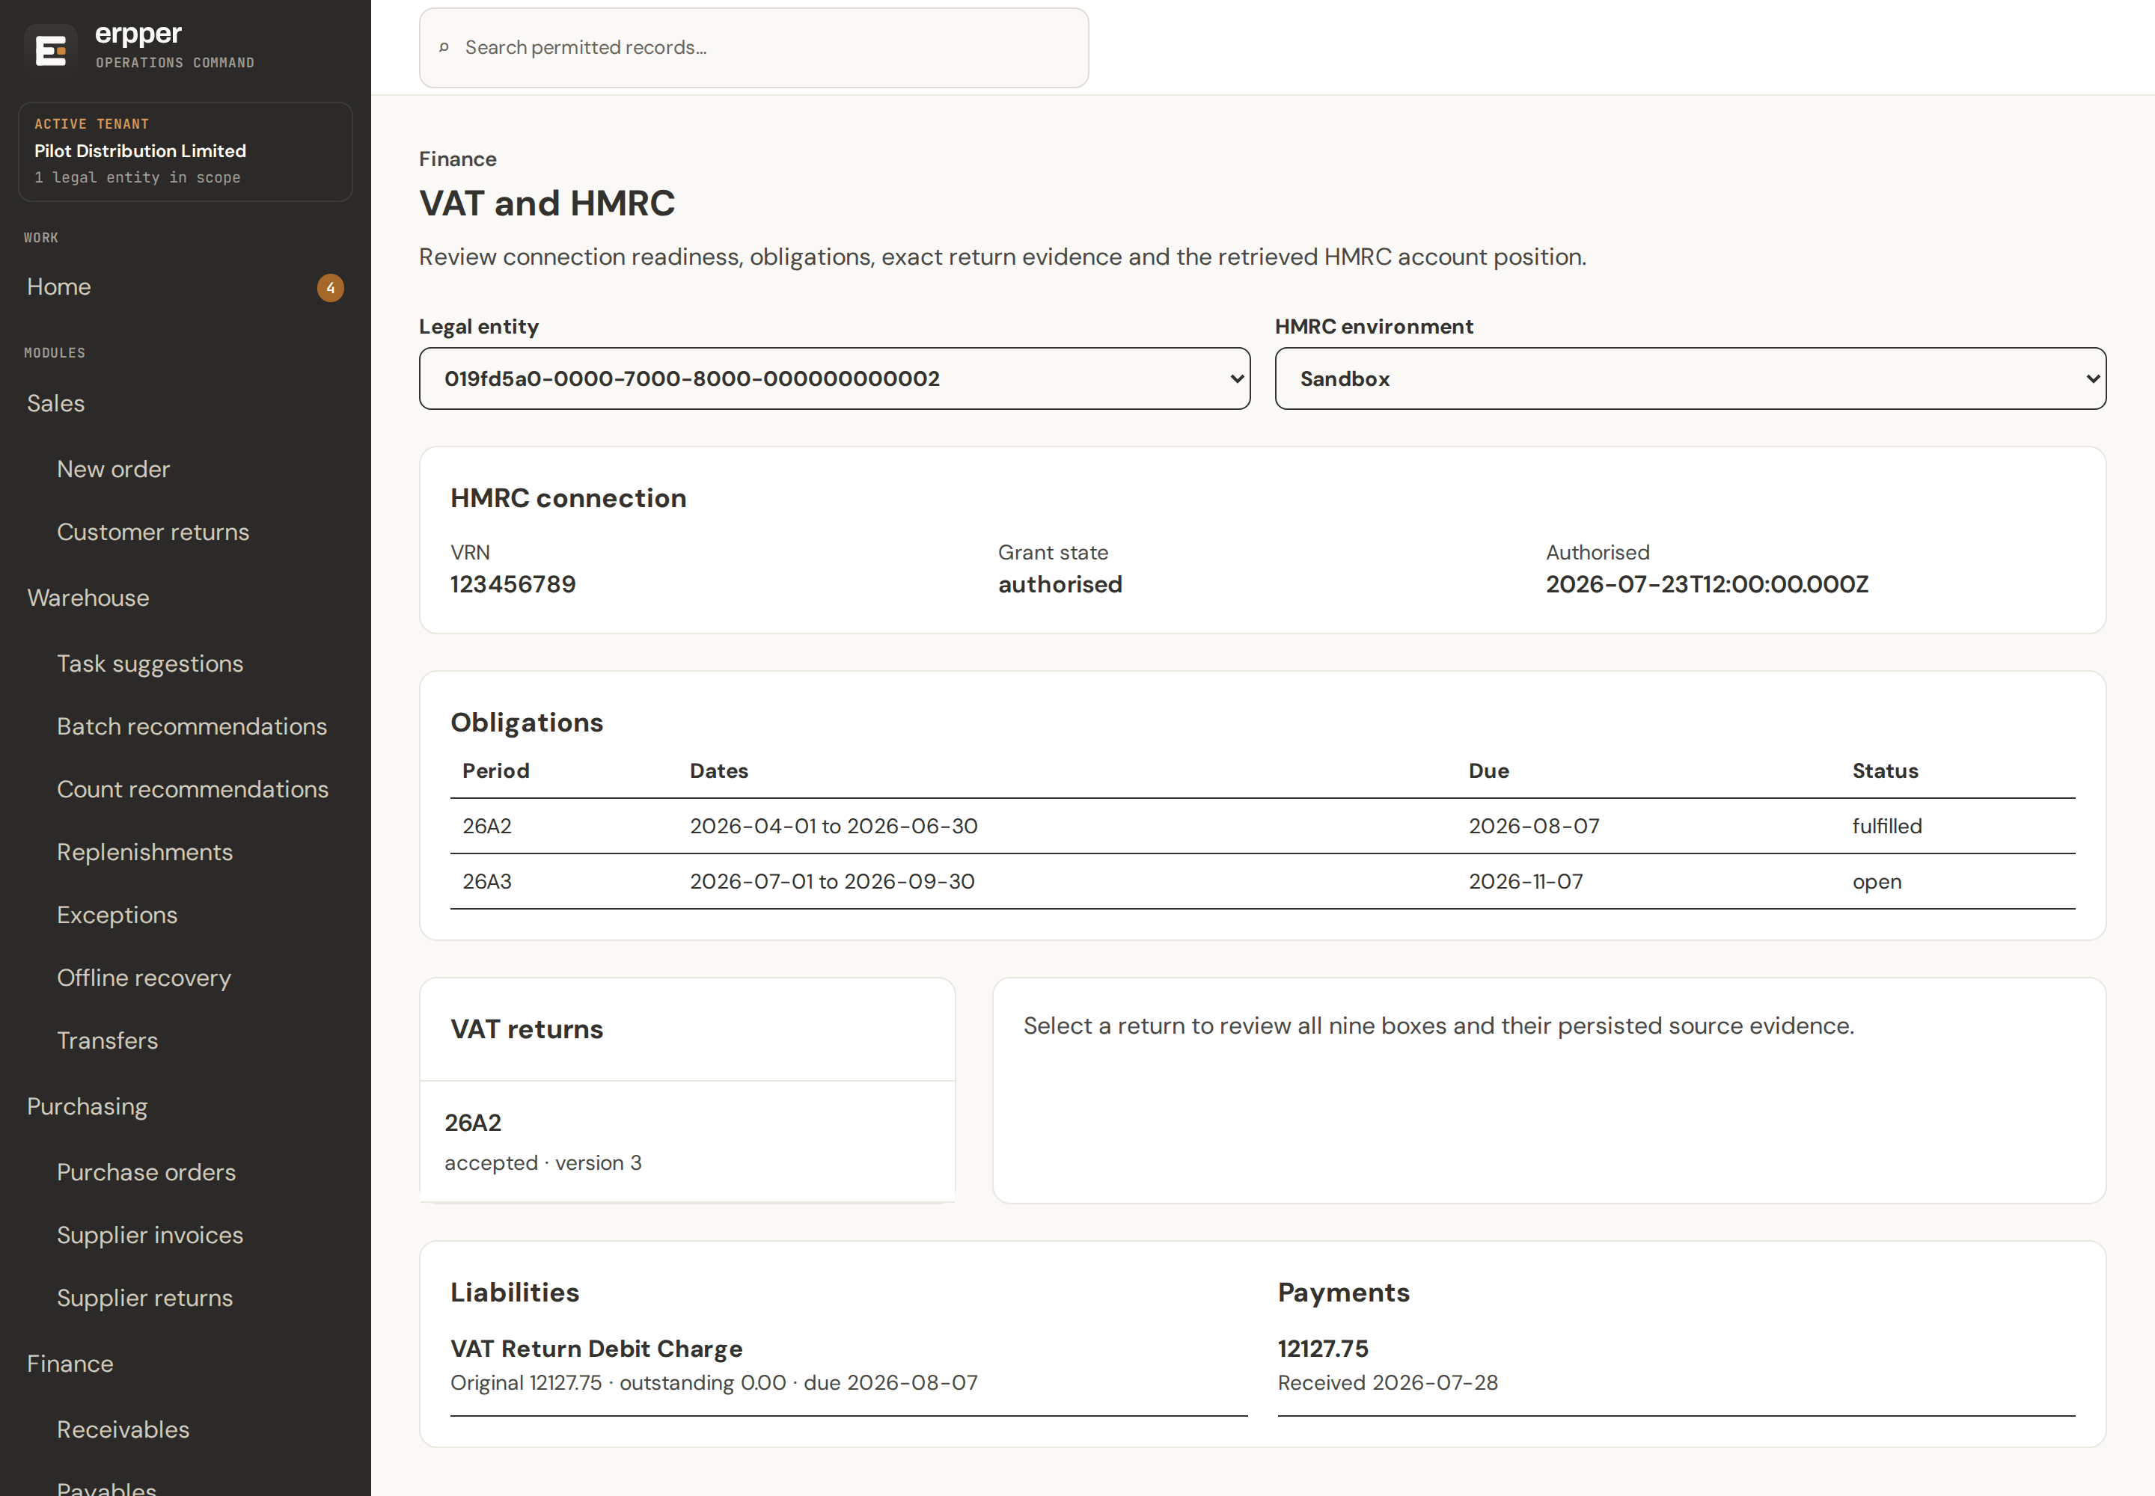Click the Authorised timestamp value

tap(1707, 584)
